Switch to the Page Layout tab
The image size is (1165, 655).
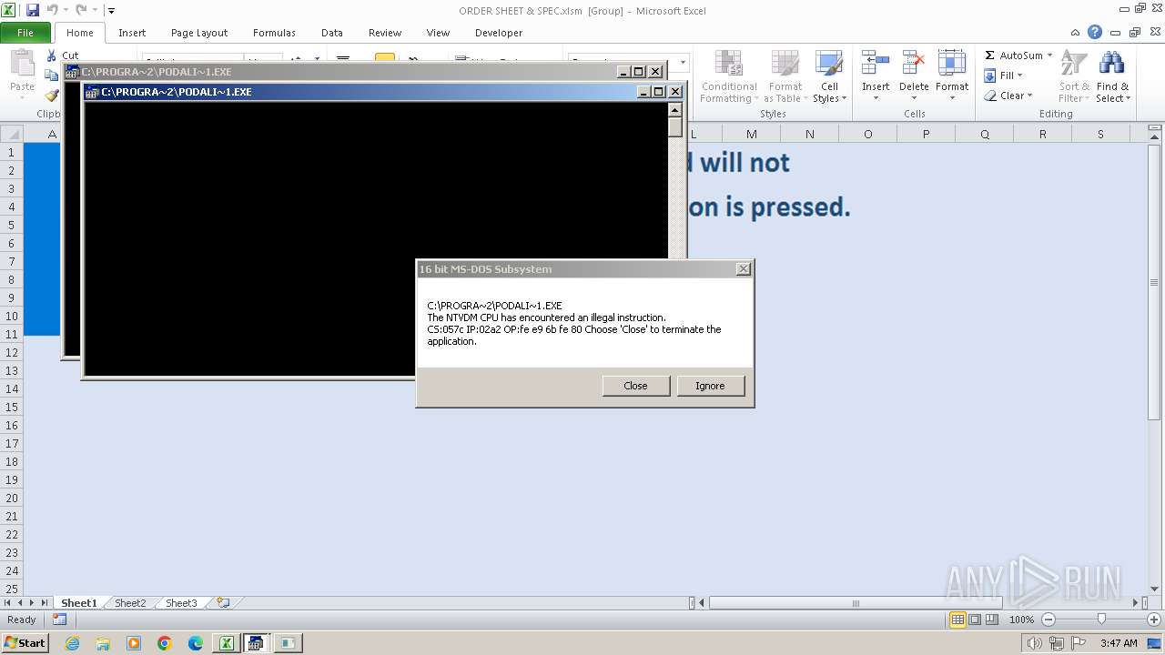[x=199, y=33]
